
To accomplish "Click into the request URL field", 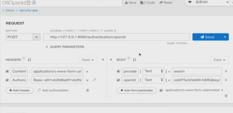I will [116, 37].
